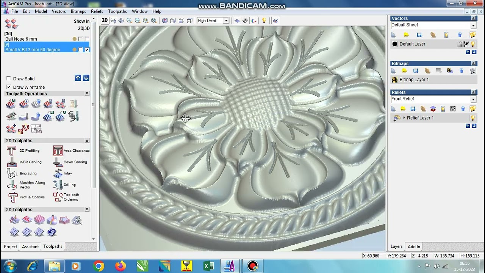The width and height of the screenshot is (485, 273).
Task: Switch to the isometric view cube
Action: 165,20
